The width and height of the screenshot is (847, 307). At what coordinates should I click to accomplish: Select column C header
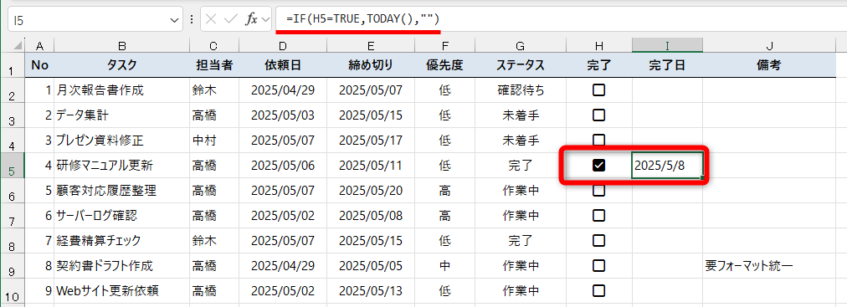tap(214, 45)
